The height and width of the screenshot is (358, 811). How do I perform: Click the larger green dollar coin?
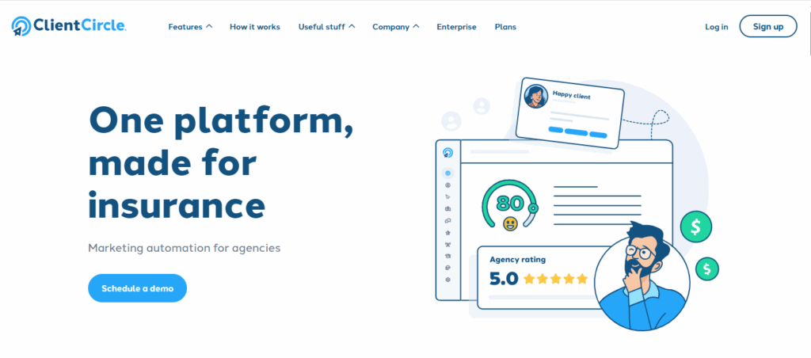(x=695, y=227)
